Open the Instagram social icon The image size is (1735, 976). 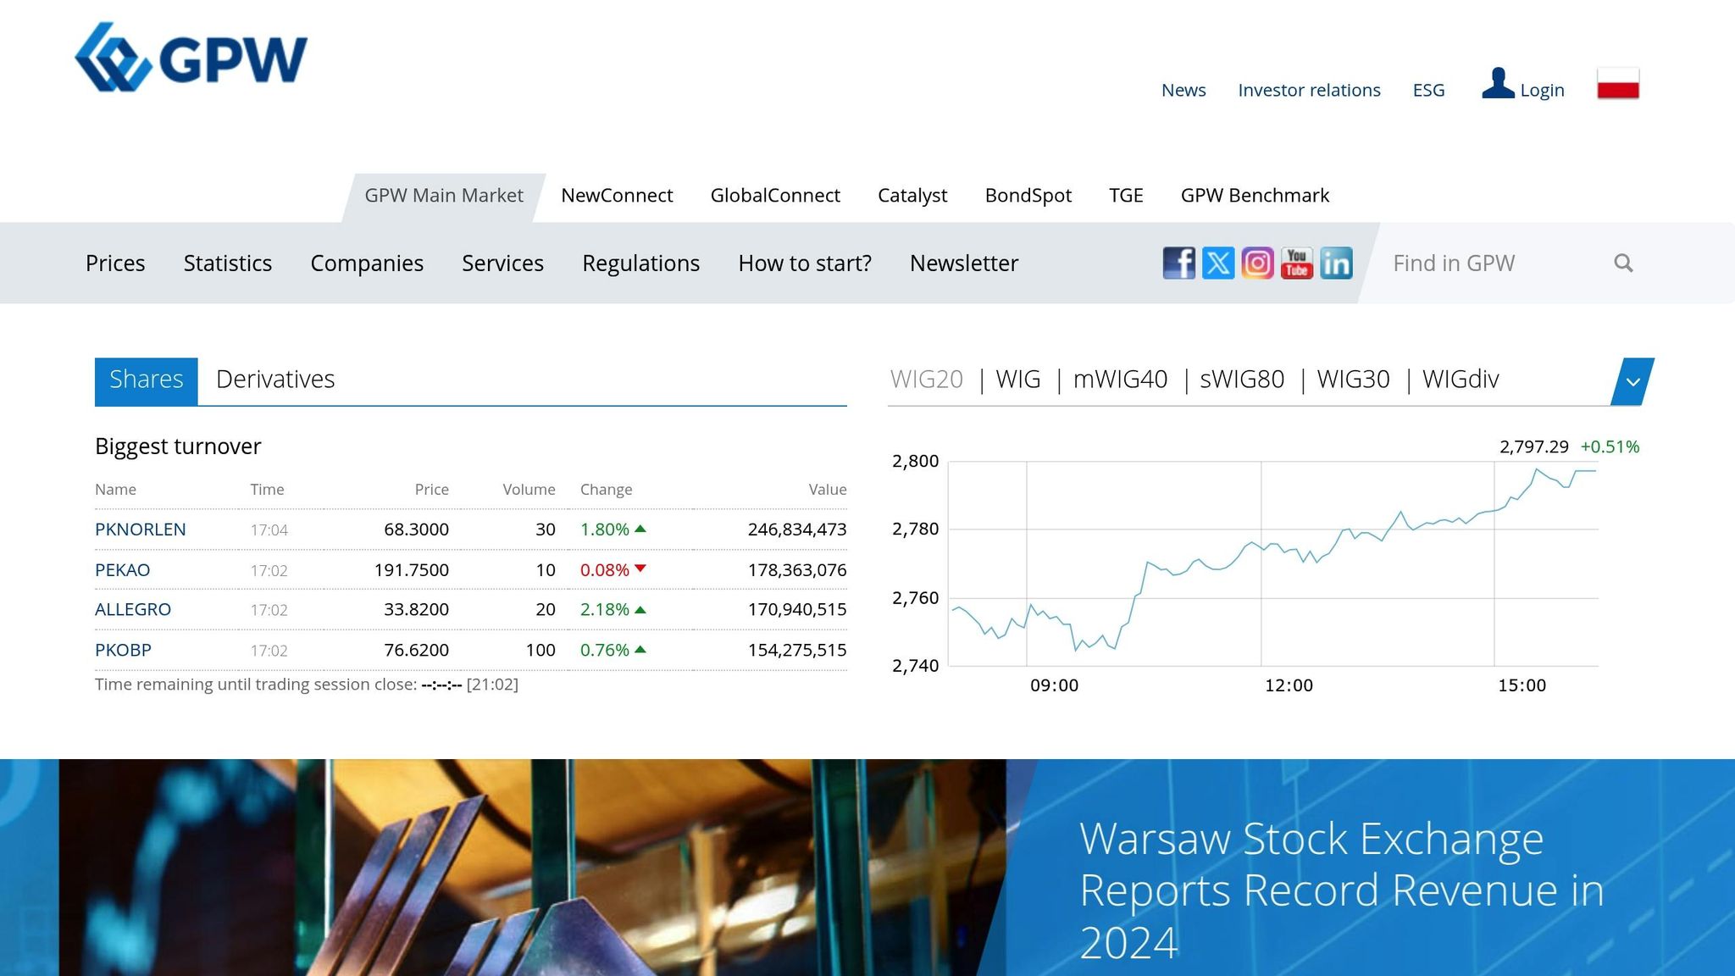tap(1257, 263)
